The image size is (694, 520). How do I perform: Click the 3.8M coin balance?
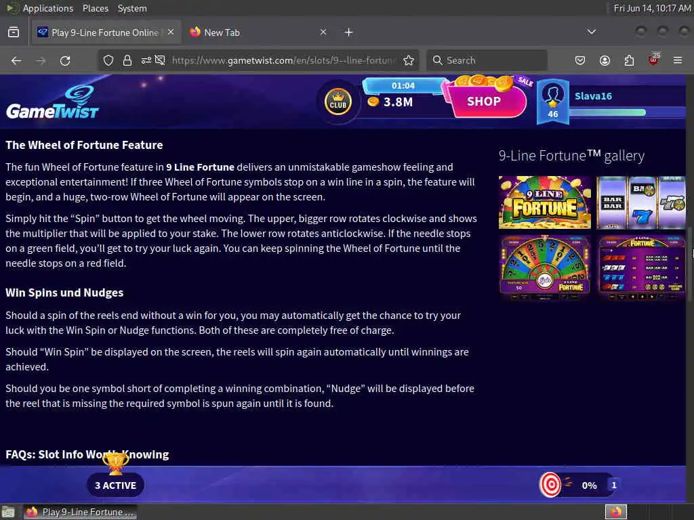pos(391,102)
